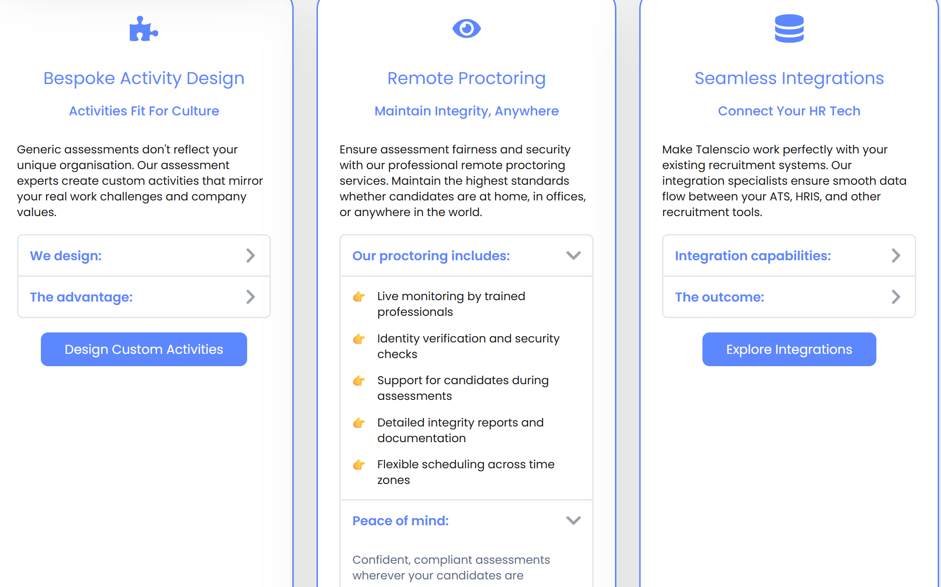Image resolution: width=941 pixels, height=587 pixels.
Task: Click the Remote Proctoring heading
Action: coord(466,78)
